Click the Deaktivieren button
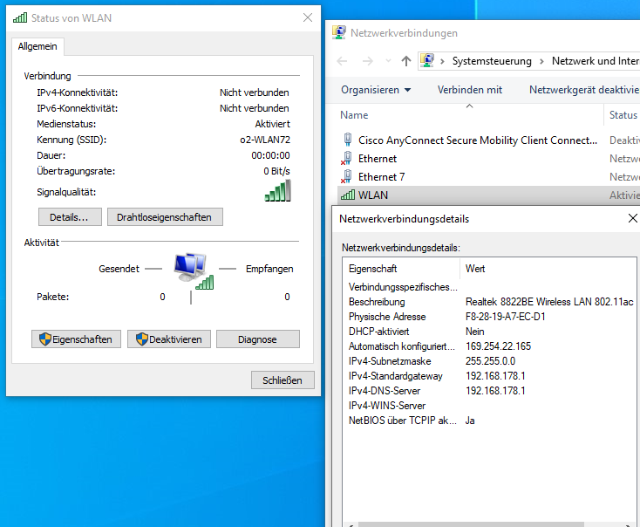640x527 pixels. [x=169, y=339]
